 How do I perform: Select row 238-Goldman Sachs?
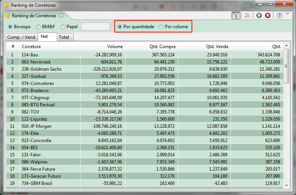[145, 69]
